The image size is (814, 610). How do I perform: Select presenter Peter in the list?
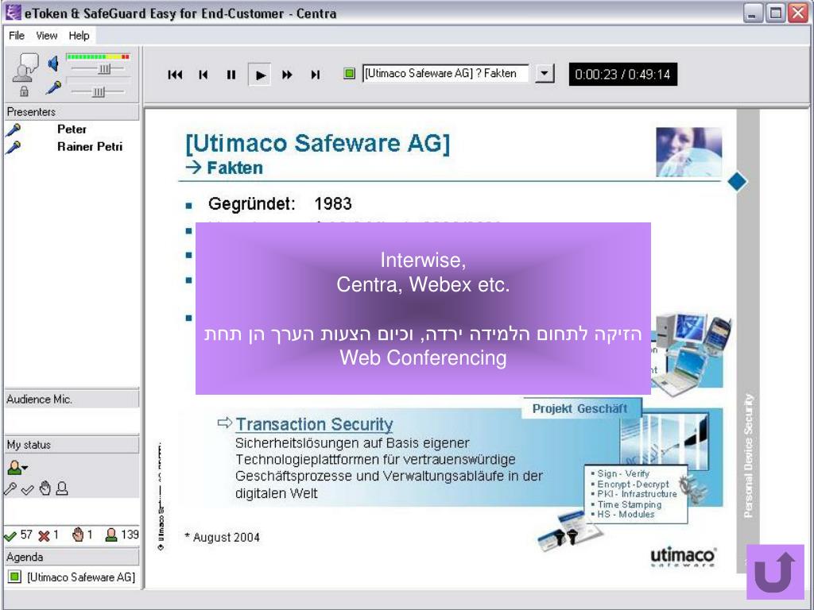72,129
